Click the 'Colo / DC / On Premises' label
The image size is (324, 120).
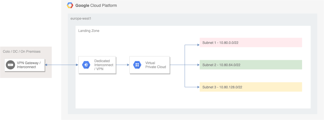[22, 52]
